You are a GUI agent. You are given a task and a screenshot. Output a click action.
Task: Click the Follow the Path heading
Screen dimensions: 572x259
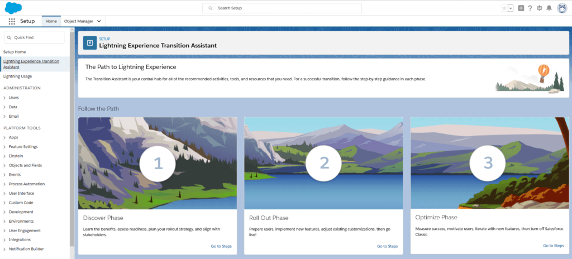click(x=98, y=109)
